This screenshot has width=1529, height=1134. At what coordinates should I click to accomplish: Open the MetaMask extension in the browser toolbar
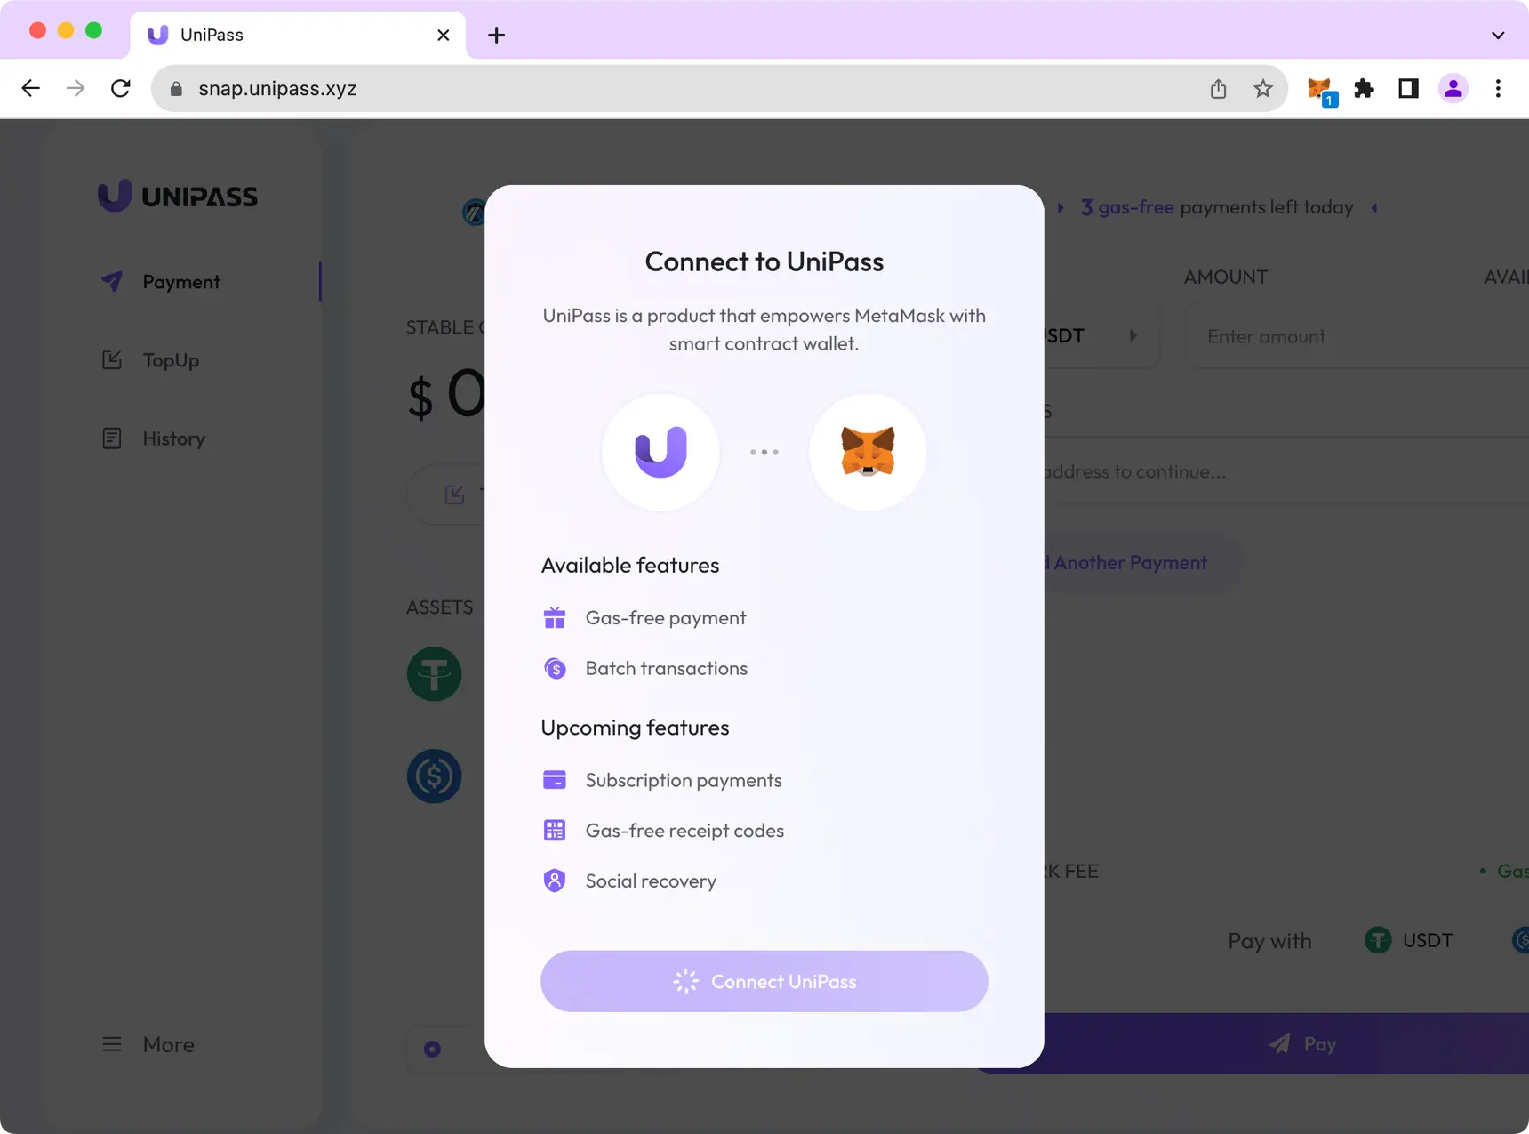click(x=1320, y=88)
